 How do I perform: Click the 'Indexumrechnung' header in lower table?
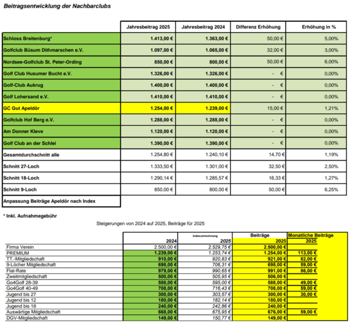pyautogui.click(x=205, y=236)
